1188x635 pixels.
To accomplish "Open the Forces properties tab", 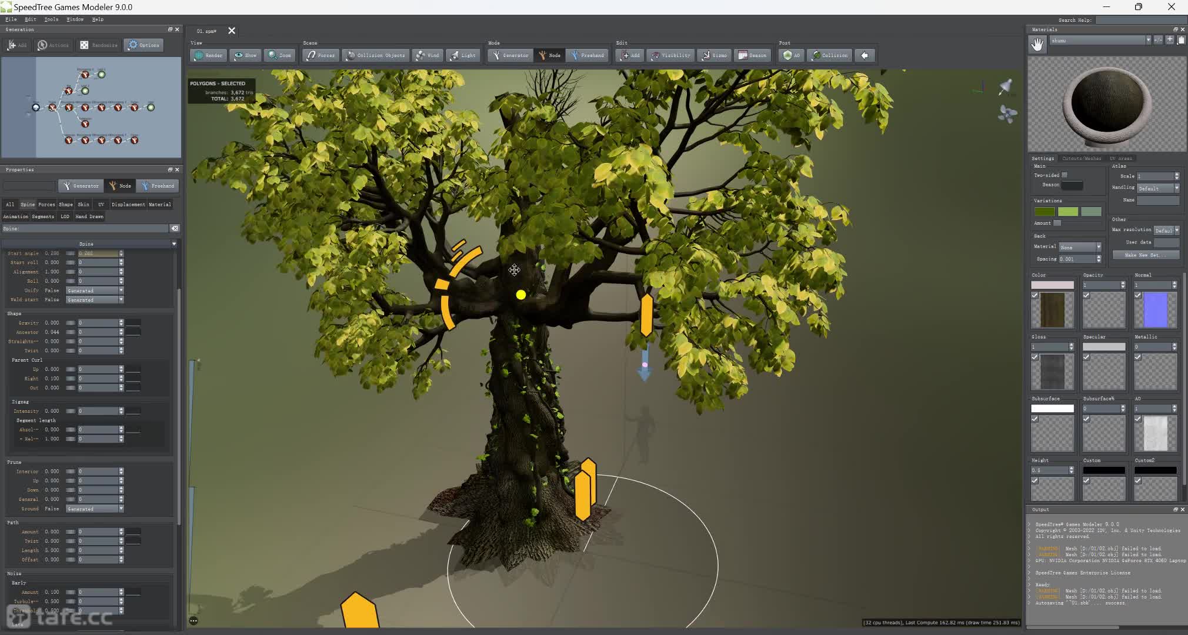I will pyautogui.click(x=46, y=205).
